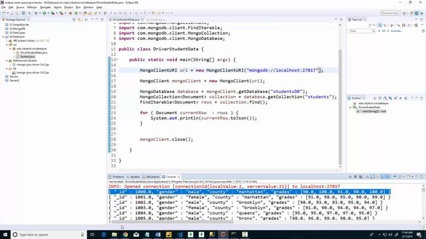
Task: Click the New Task icon in Task List
Action: pyautogui.click(x=370, y=25)
